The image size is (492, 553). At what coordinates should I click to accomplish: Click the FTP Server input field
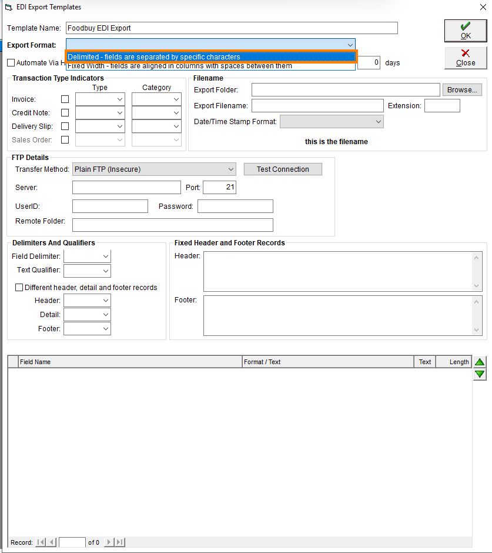(x=126, y=187)
